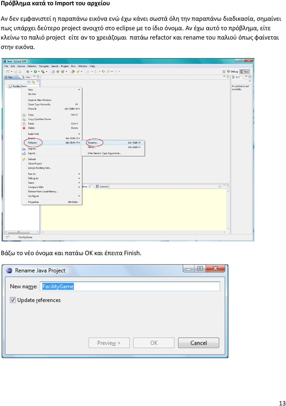The image size is (286, 406).
Task: Expand the New submenu in context menu
Action: coord(52,90)
